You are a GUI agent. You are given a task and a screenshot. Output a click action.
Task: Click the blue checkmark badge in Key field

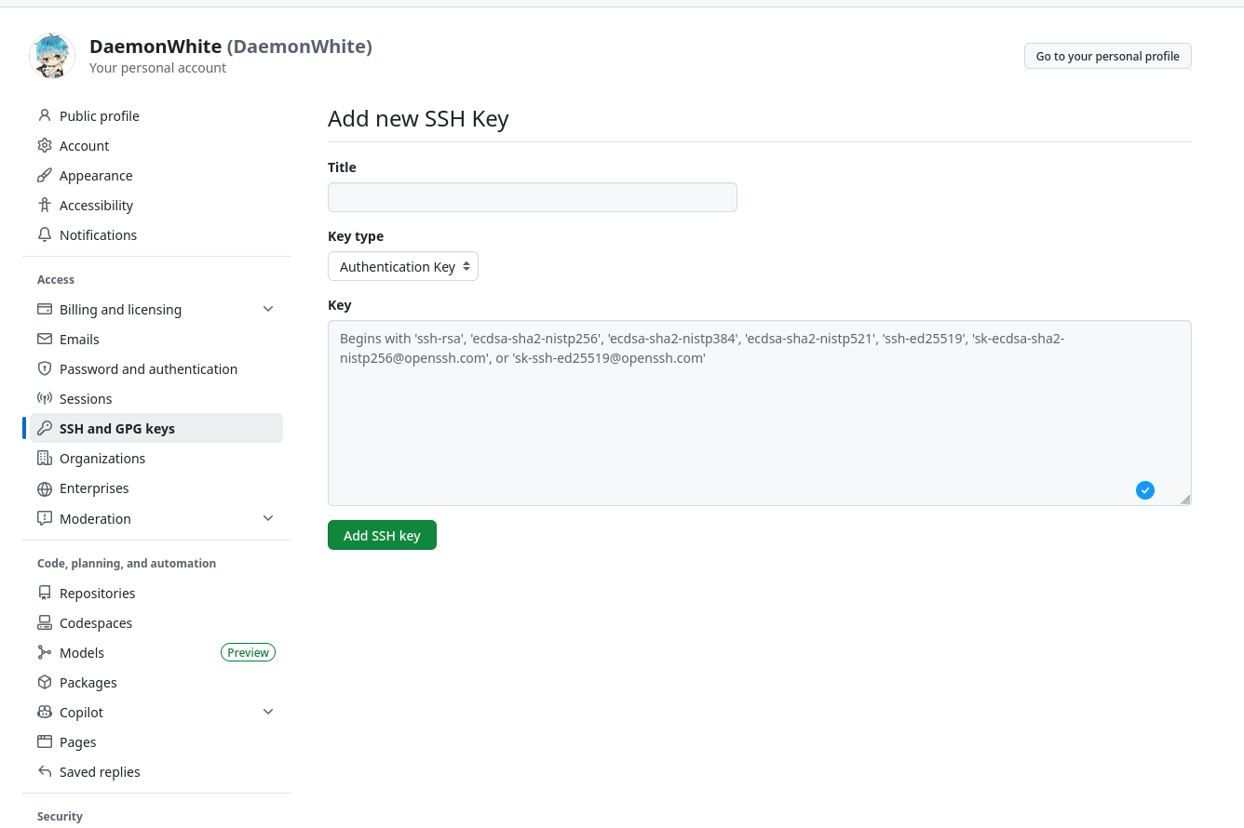[x=1145, y=490]
